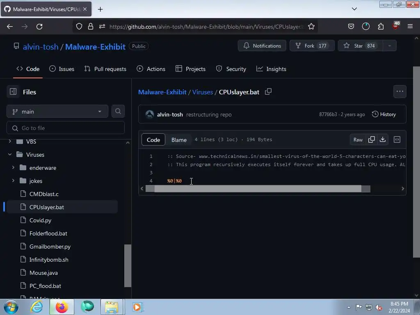The height and width of the screenshot is (315, 420).
Task: Fork the repository with the Fork button
Action: [x=312, y=46]
